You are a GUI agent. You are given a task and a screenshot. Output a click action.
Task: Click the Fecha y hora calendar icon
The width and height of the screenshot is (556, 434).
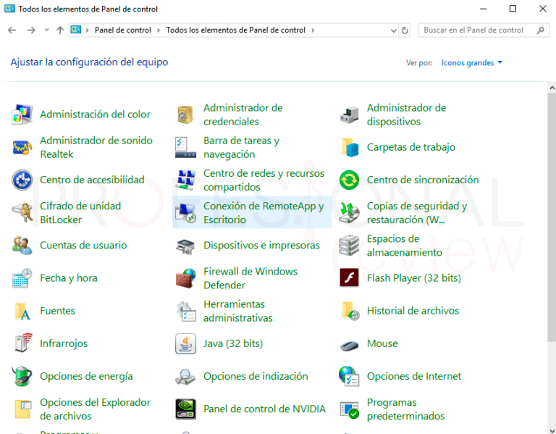pos(22,277)
